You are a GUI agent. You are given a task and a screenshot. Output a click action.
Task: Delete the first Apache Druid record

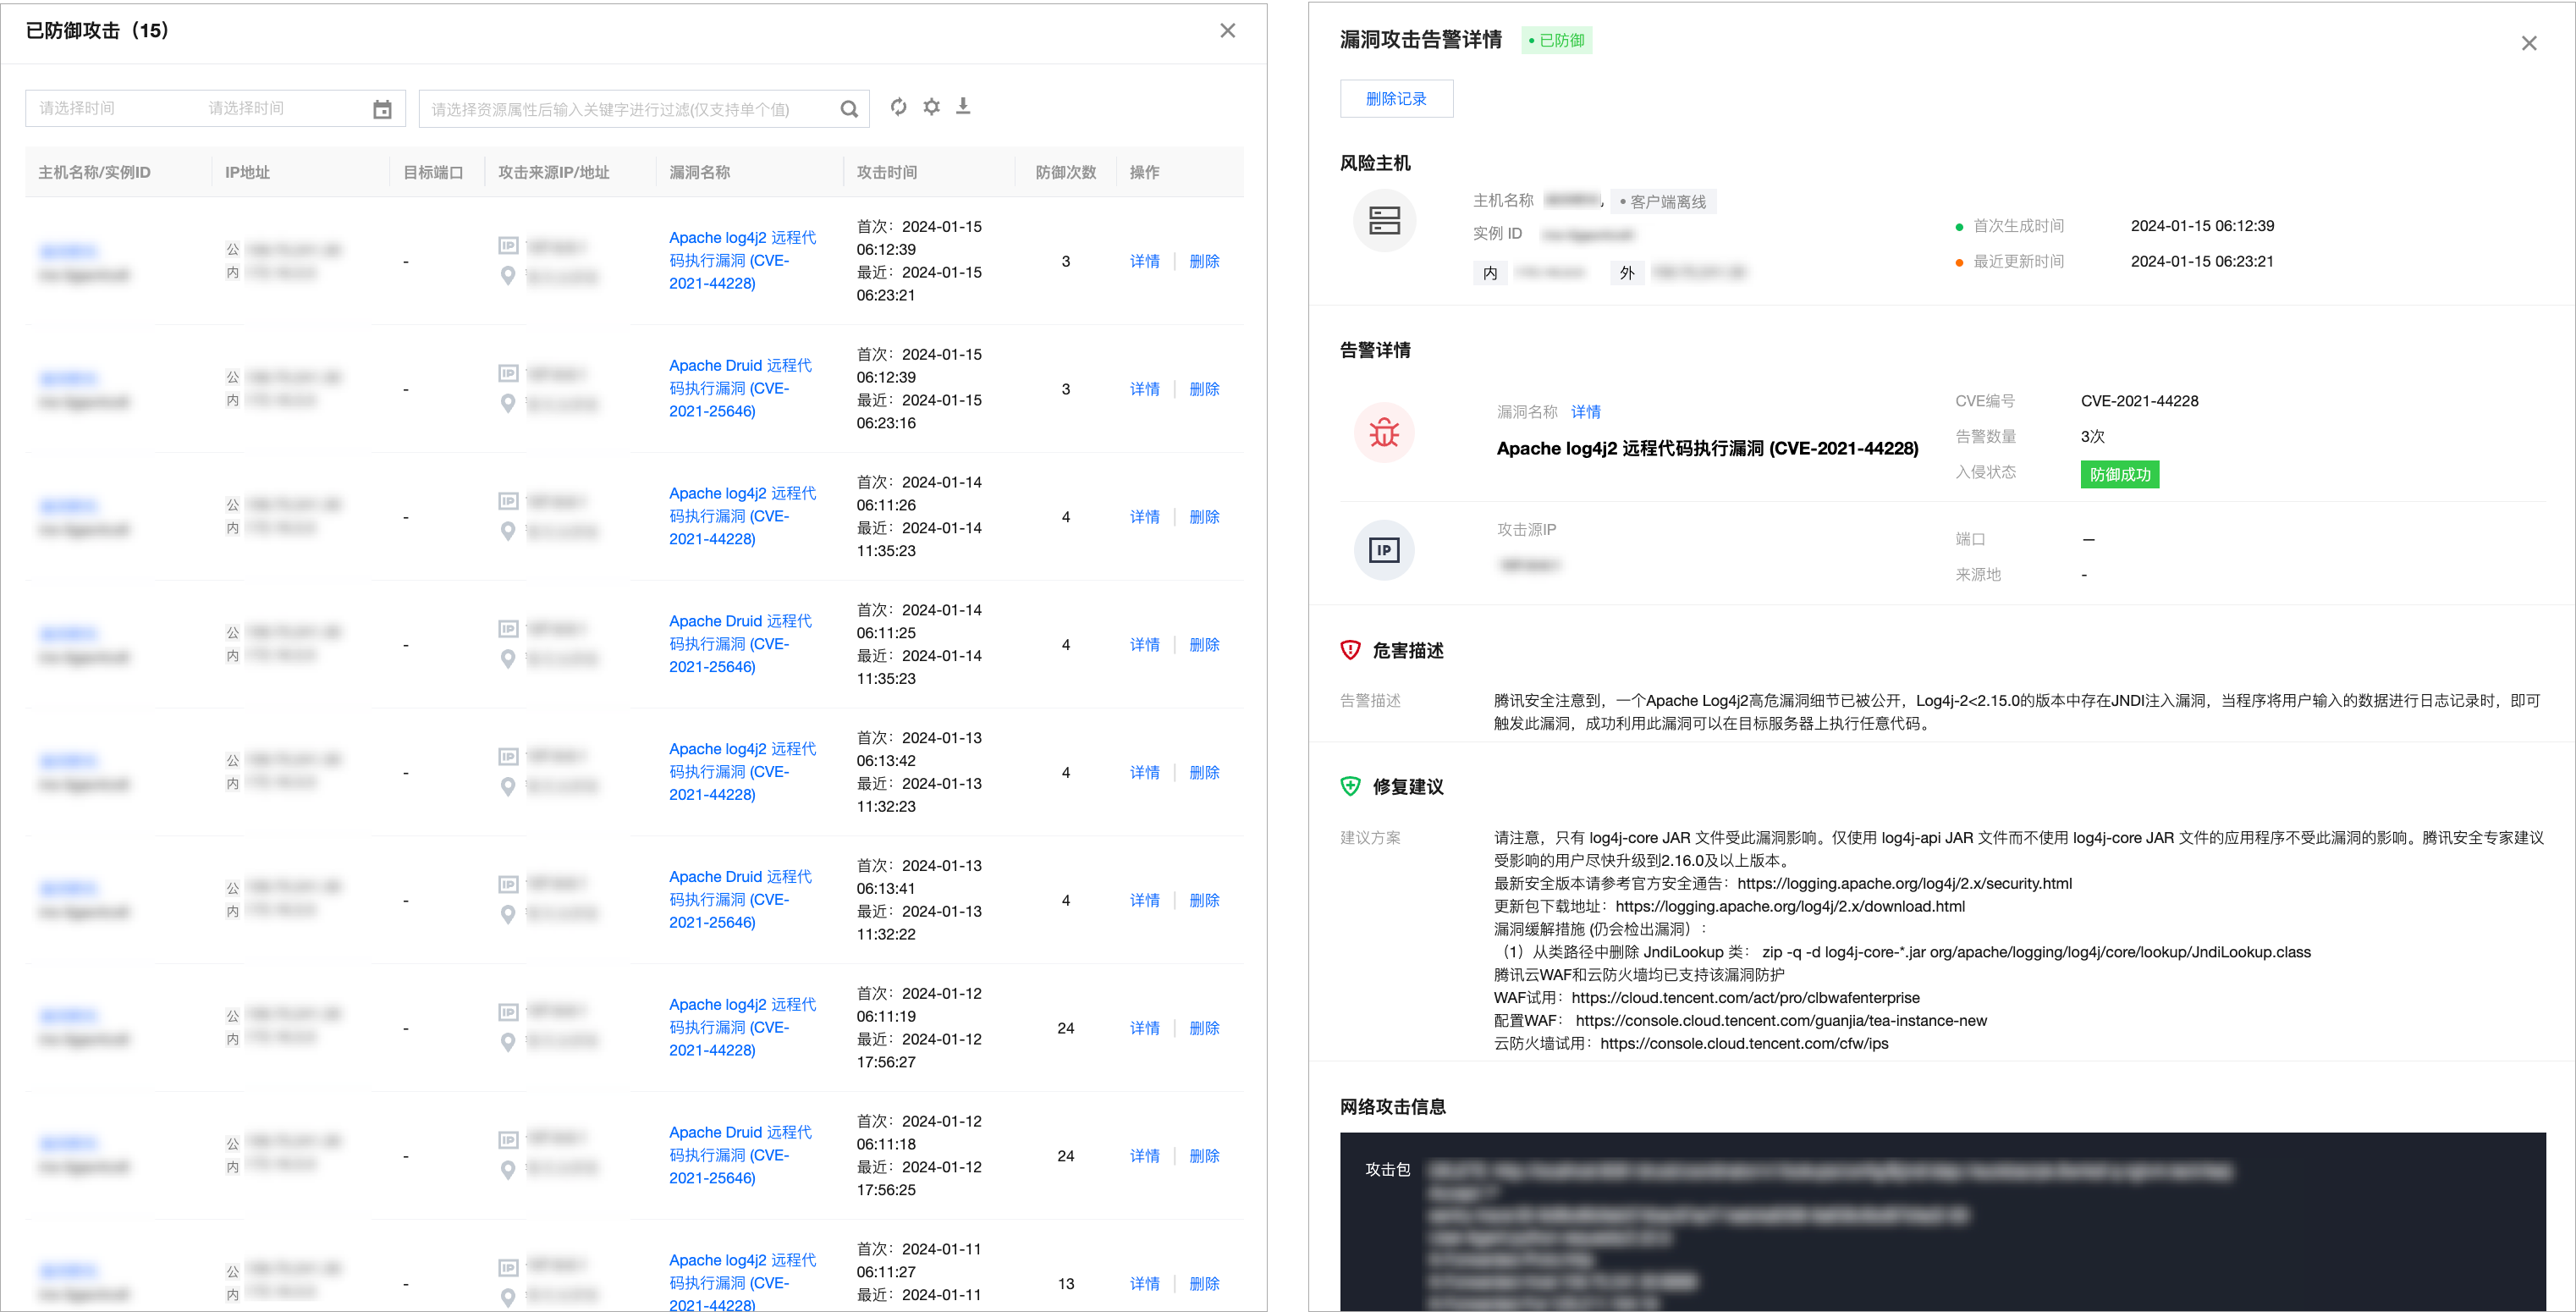(1204, 389)
